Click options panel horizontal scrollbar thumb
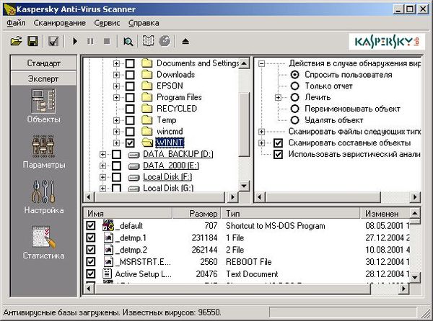433x321 pixels. point(323,196)
